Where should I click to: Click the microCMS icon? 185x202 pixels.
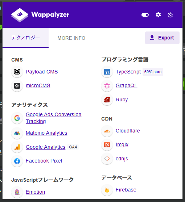(x=17, y=86)
